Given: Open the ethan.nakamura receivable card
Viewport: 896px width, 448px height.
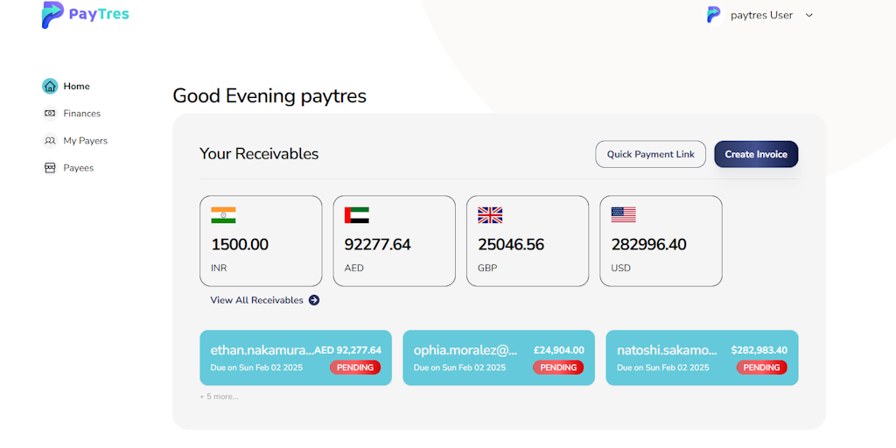Looking at the screenshot, I should point(296,358).
